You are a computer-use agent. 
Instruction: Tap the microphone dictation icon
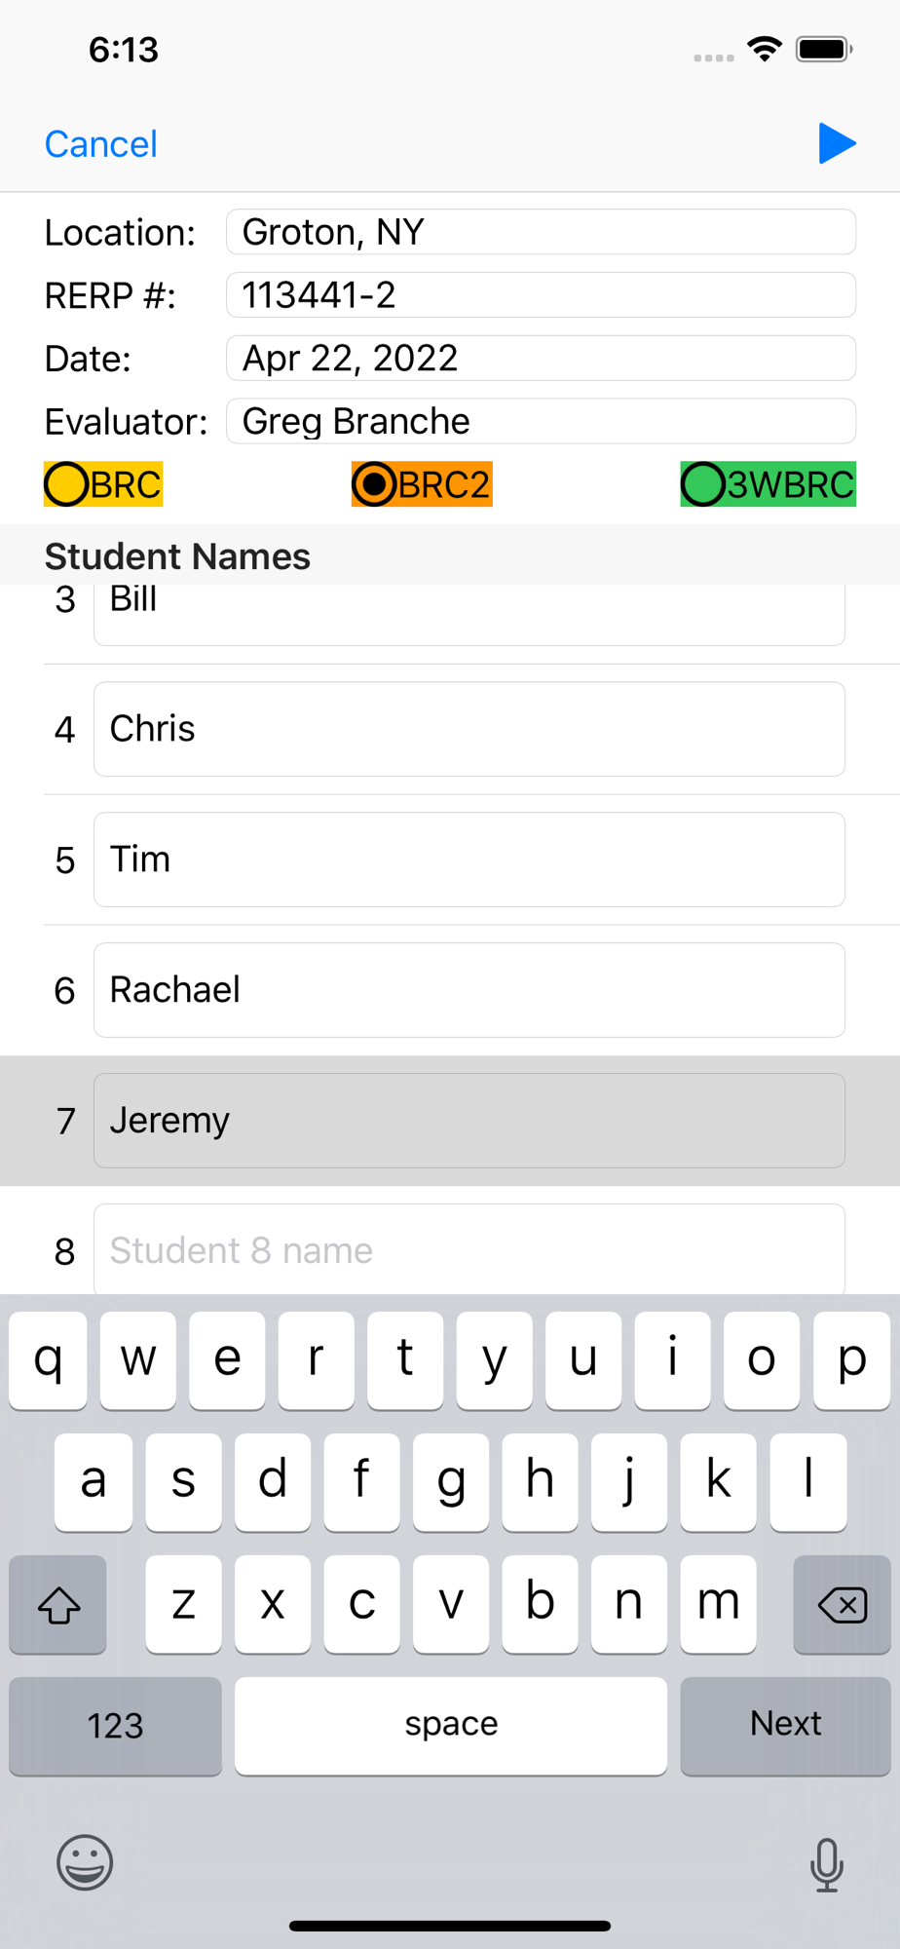coord(826,1863)
